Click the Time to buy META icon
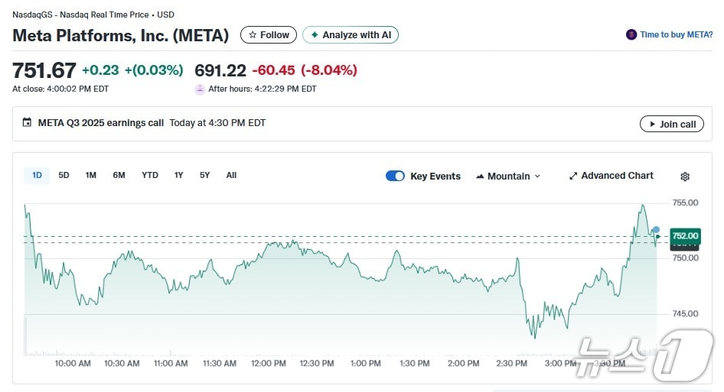The width and height of the screenshot is (724, 392). [x=631, y=34]
